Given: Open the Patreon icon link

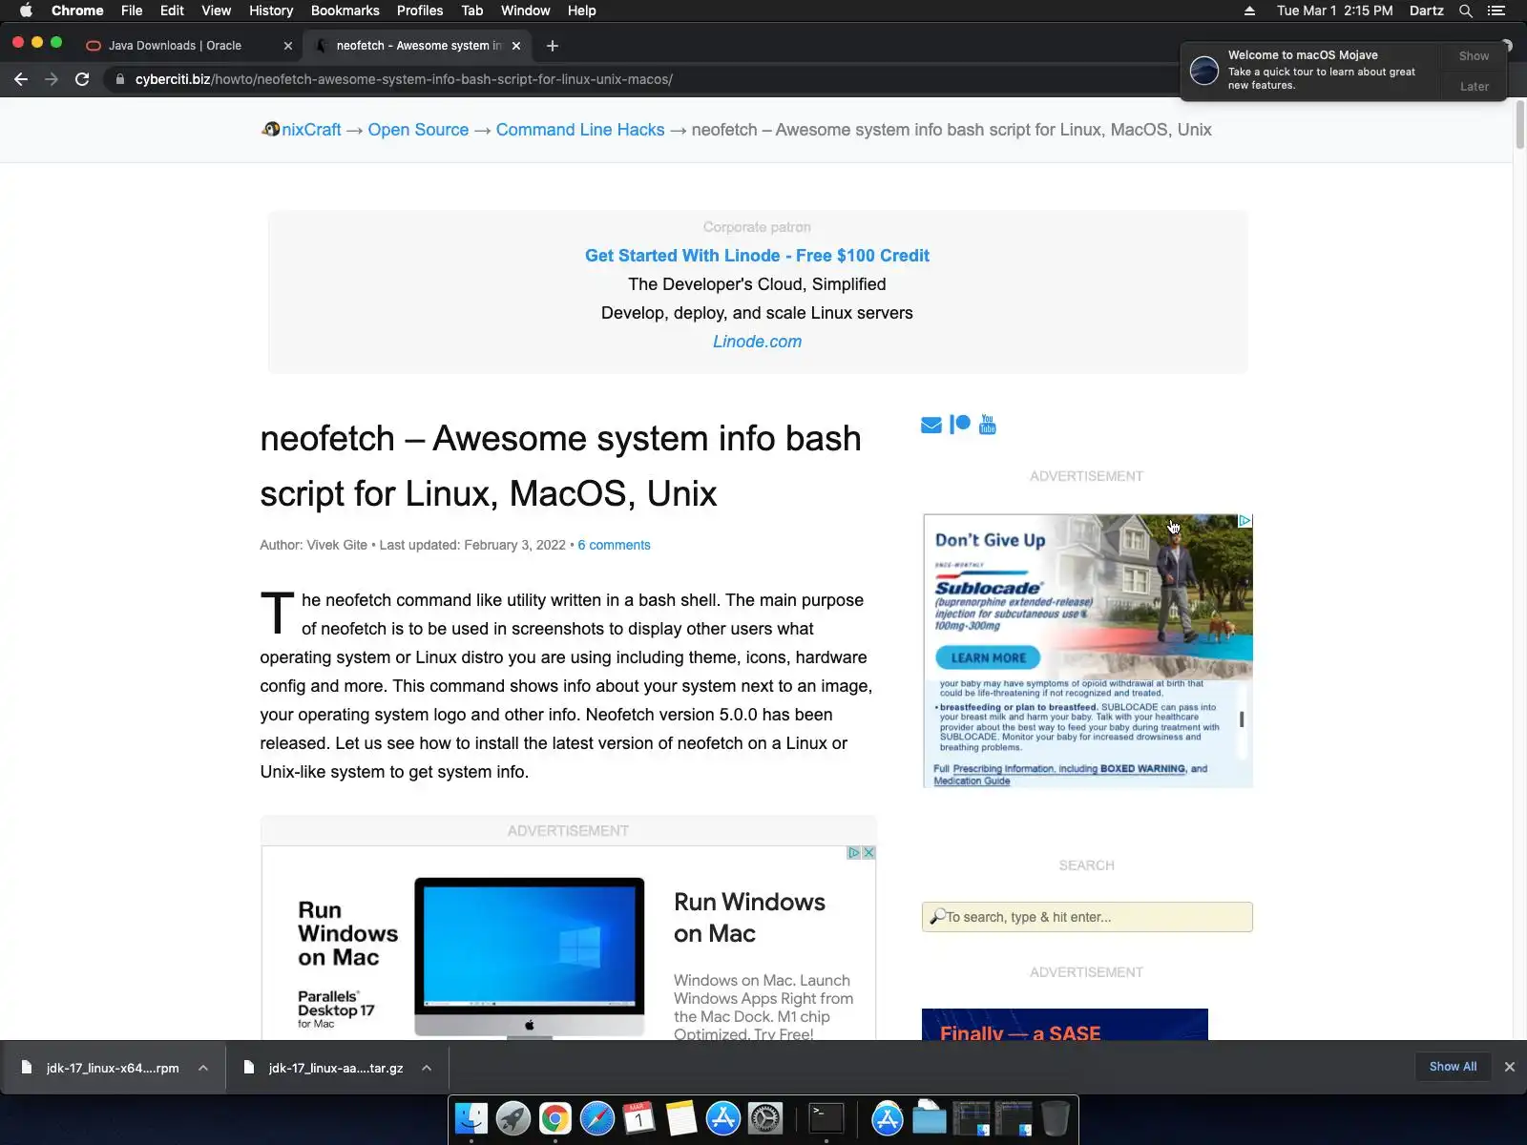Looking at the screenshot, I should 960,425.
